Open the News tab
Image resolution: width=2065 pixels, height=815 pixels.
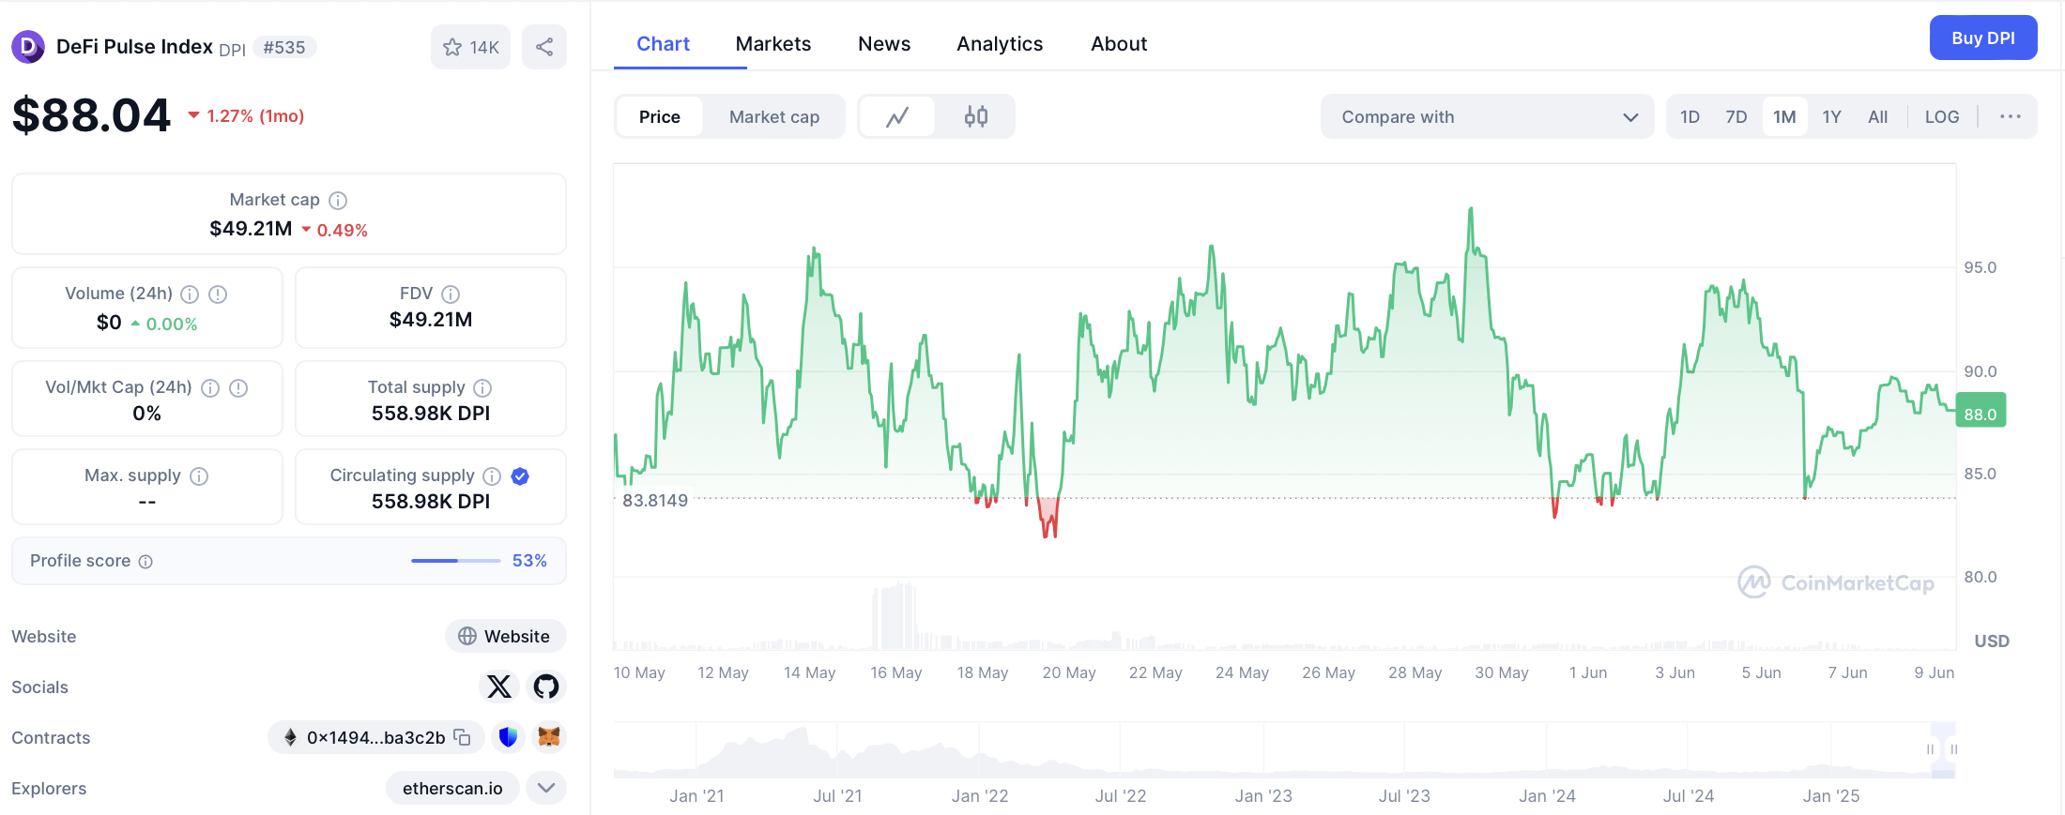[884, 43]
